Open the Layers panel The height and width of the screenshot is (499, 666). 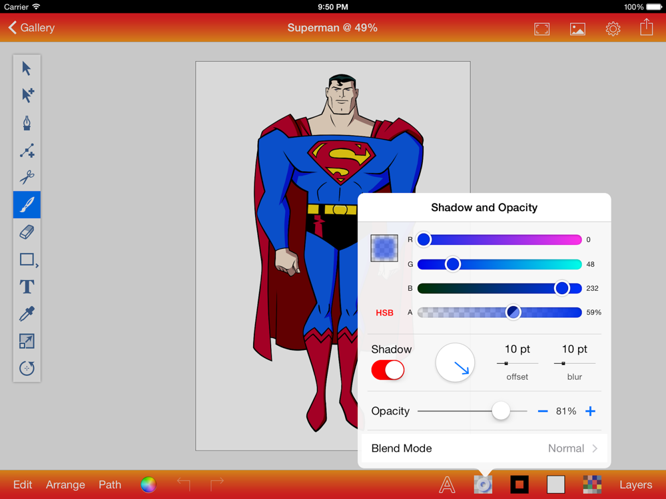[635, 484]
